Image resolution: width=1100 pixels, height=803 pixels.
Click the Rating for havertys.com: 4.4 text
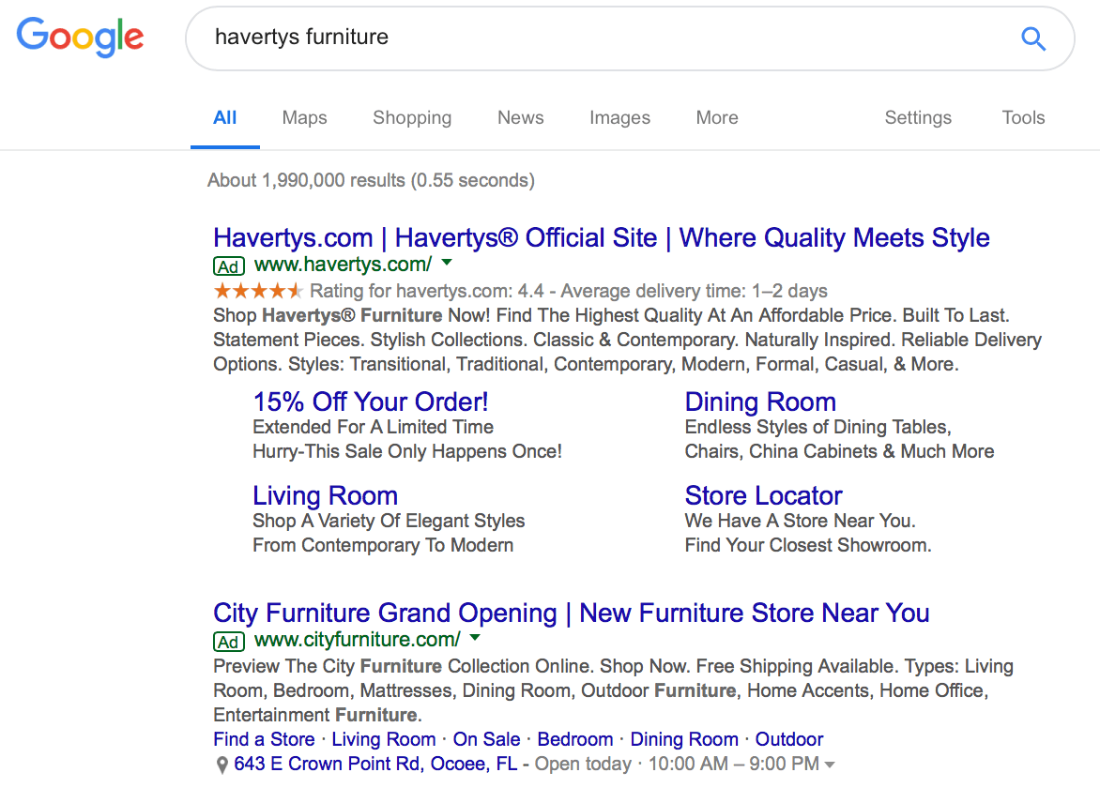pyautogui.click(x=426, y=291)
